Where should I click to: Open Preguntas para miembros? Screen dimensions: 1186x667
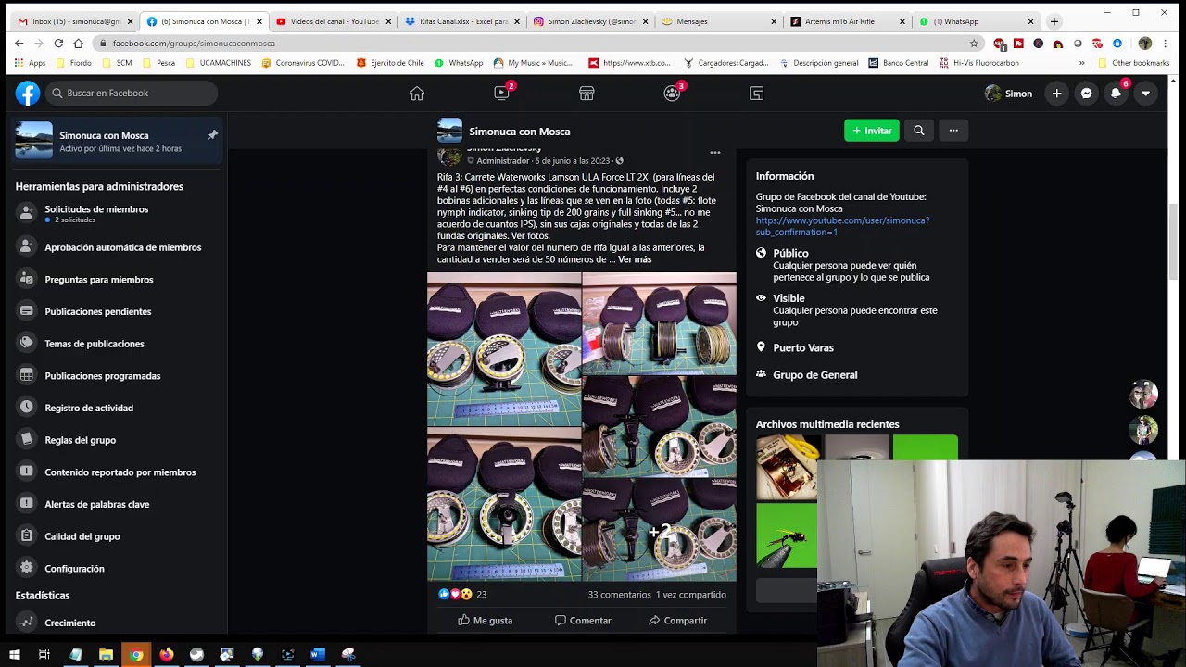point(116,279)
